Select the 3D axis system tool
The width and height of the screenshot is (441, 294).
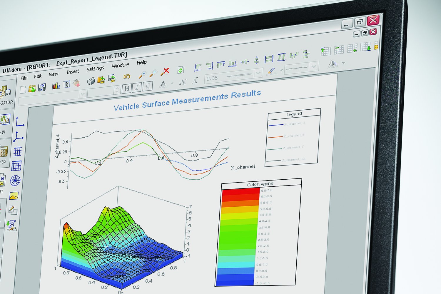(x=19, y=136)
